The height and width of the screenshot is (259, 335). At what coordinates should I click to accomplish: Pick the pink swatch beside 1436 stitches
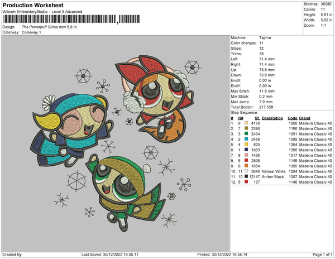pyautogui.click(x=246, y=155)
